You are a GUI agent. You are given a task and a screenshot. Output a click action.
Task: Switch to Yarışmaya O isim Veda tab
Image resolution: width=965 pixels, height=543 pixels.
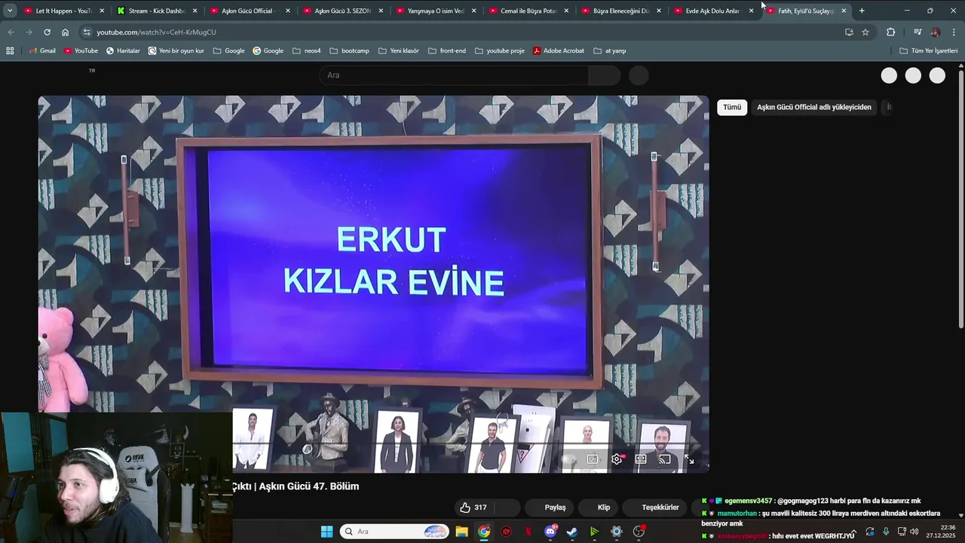tap(435, 11)
